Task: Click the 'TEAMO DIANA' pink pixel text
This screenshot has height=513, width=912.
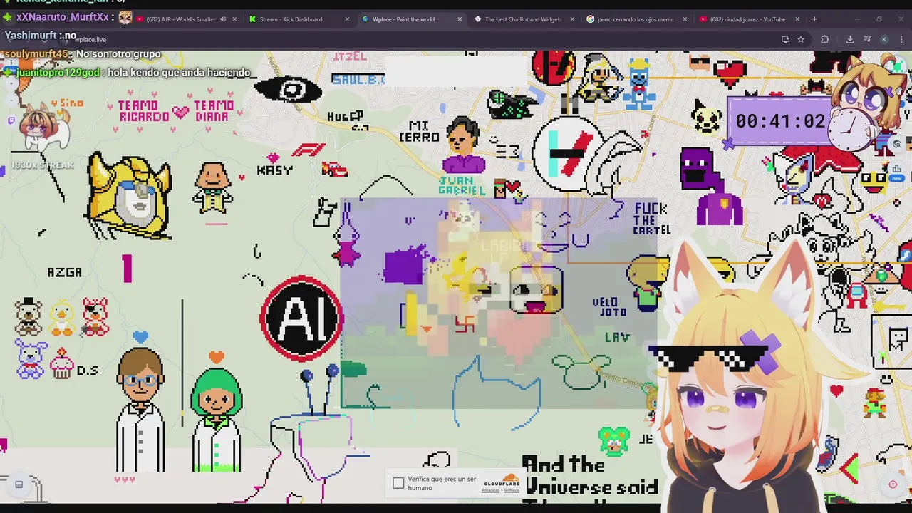Action: point(214,111)
